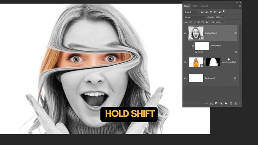This screenshot has height=145, width=258.
Task: Click the Fill value field
Action: [218, 22]
